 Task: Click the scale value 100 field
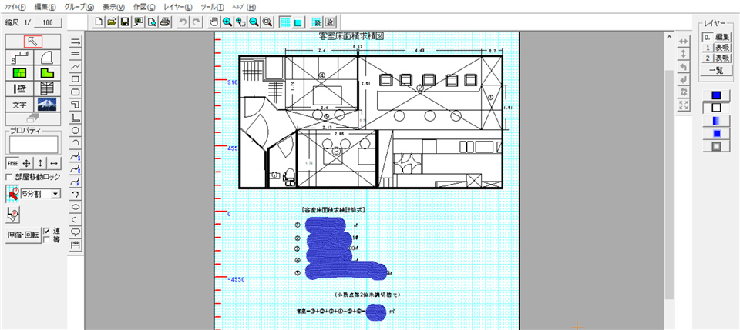coord(49,23)
